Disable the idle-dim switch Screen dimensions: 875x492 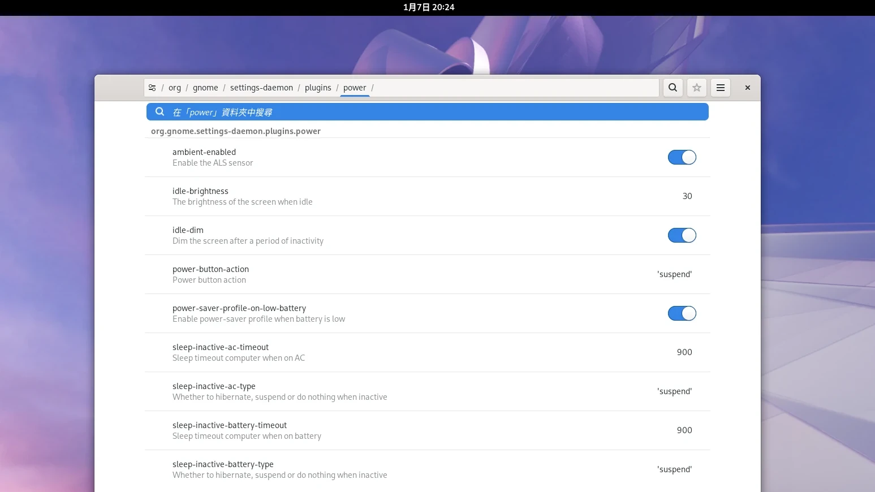click(x=682, y=235)
